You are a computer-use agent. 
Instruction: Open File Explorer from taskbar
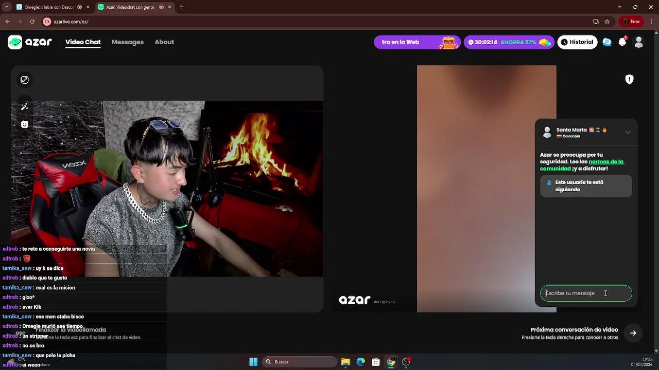point(345,362)
